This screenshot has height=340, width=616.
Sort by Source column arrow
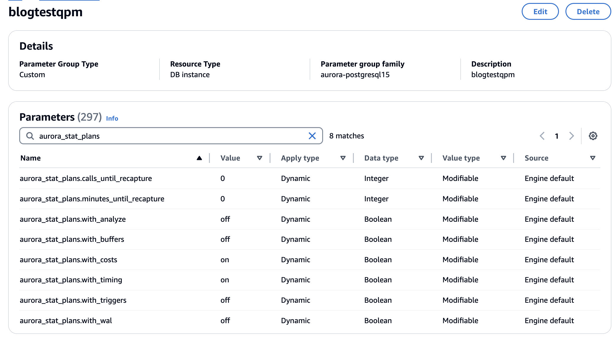(x=592, y=158)
